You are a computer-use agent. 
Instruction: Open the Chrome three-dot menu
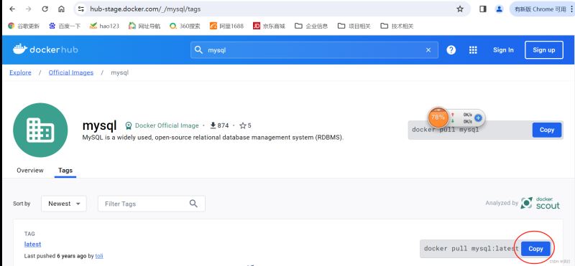tap(571, 9)
